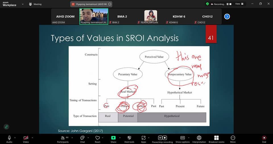Open Breakout rooms

coord(216,138)
